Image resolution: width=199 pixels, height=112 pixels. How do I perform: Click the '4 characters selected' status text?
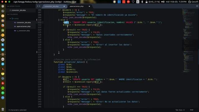point(17,110)
